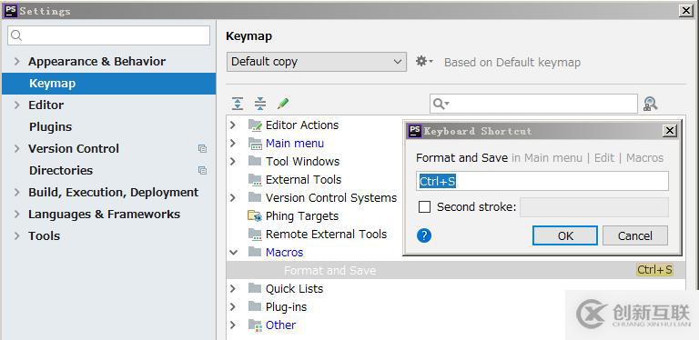Click the Version Control Systems folder icon

pos(255,197)
